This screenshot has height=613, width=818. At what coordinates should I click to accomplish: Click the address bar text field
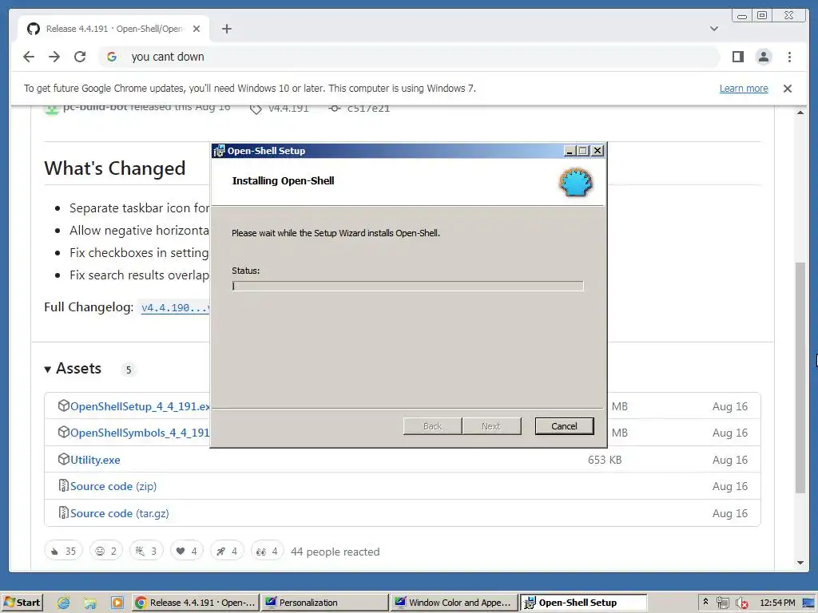pyautogui.click(x=410, y=57)
